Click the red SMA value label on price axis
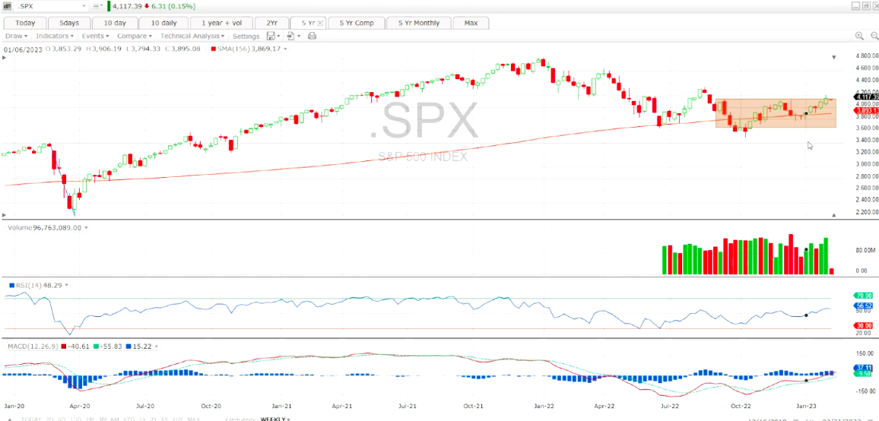This screenshot has width=879, height=421. coord(865,110)
